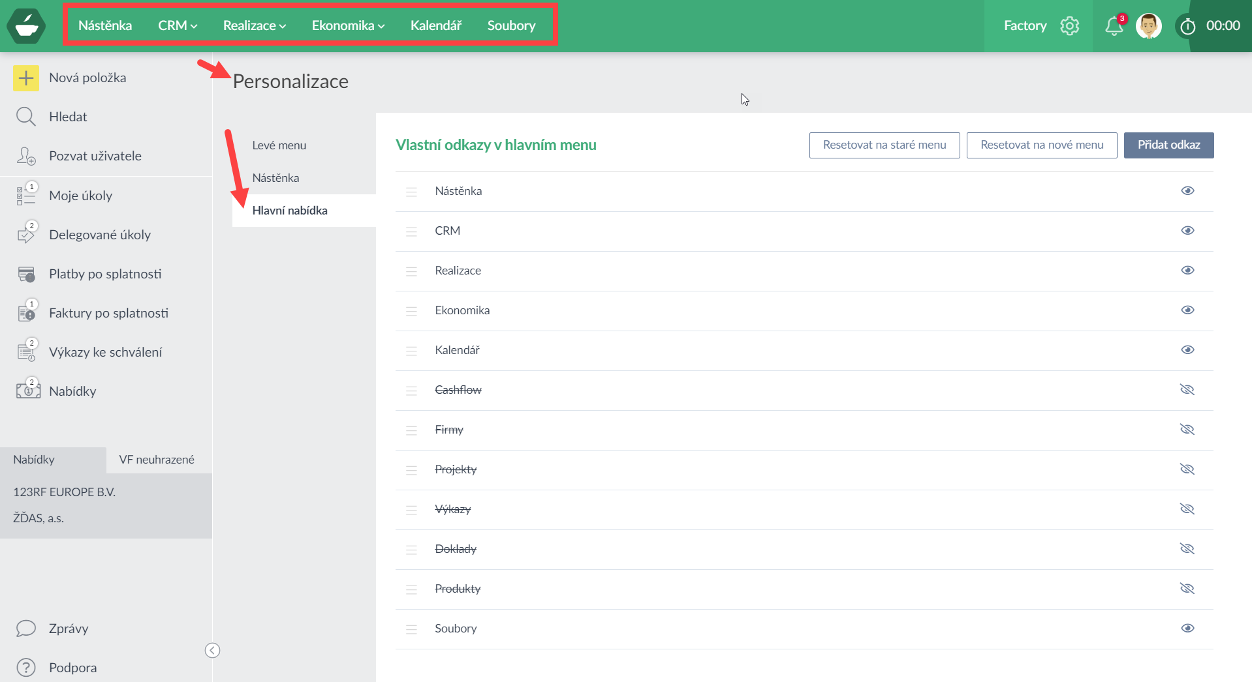Open the notifications bell icon
The image size is (1252, 682).
point(1114,26)
